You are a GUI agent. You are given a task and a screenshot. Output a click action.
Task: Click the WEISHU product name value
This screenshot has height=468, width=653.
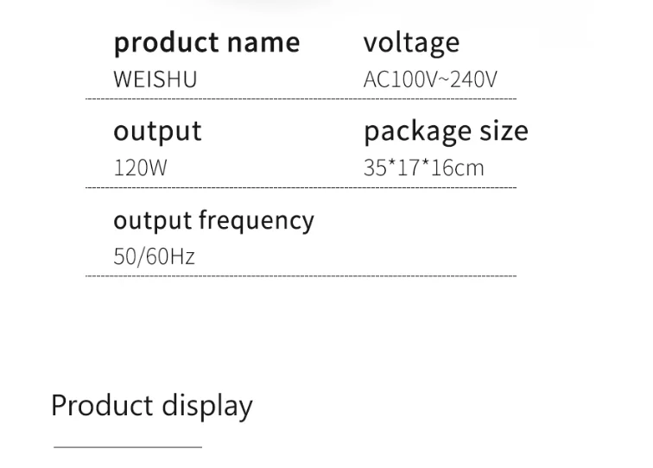[x=155, y=79]
